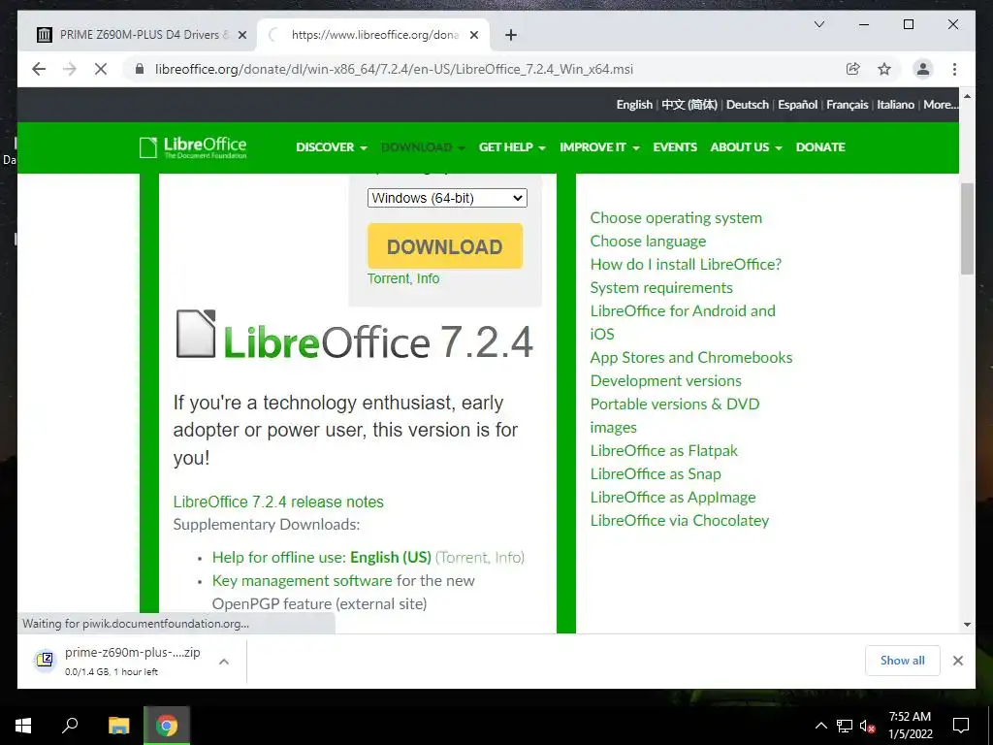Bookmark this page with the star icon
Screen dimensions: 993x745
pyautogui.click(x=884, y=69)
